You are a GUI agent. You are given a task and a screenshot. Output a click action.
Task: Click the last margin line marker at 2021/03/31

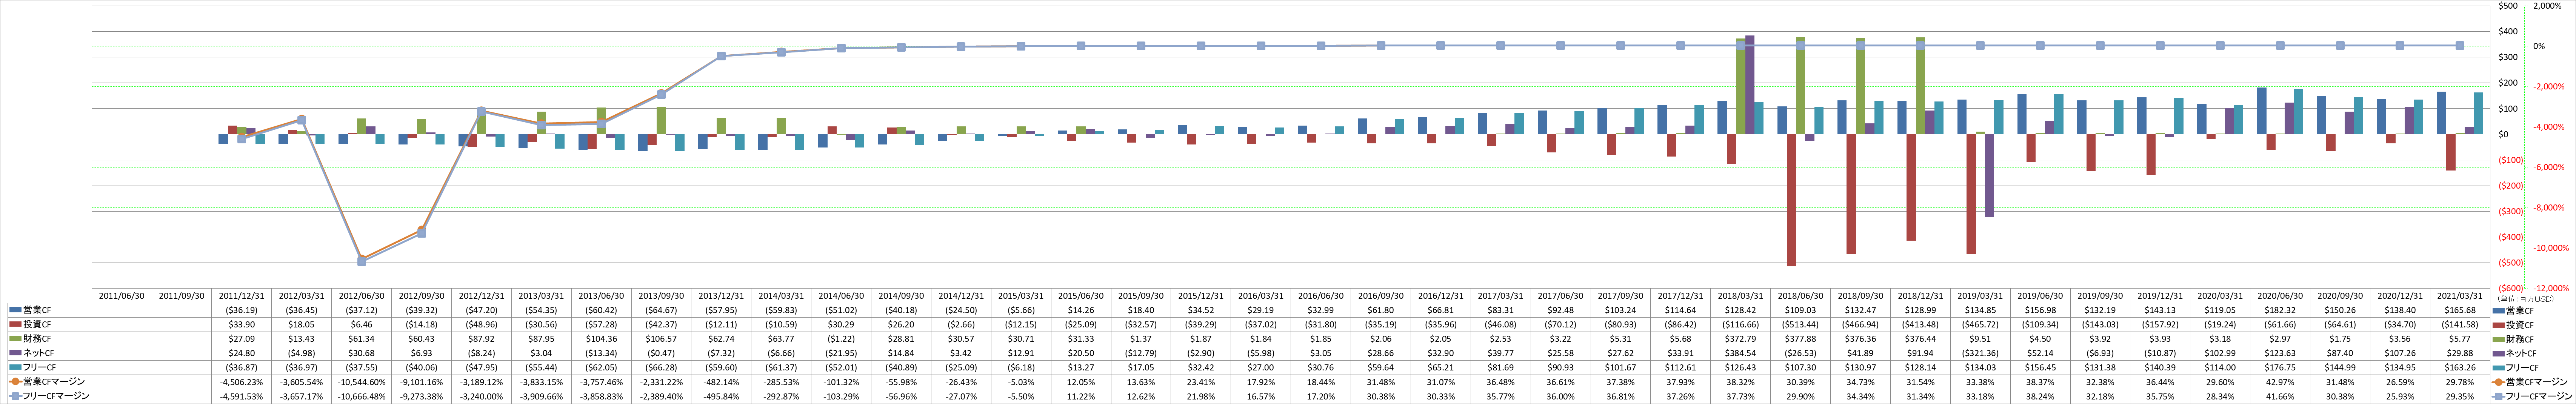click(x=2460, y=45)
